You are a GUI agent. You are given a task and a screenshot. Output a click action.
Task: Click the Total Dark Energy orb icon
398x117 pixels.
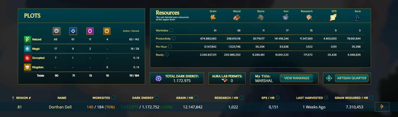[159, 79]
